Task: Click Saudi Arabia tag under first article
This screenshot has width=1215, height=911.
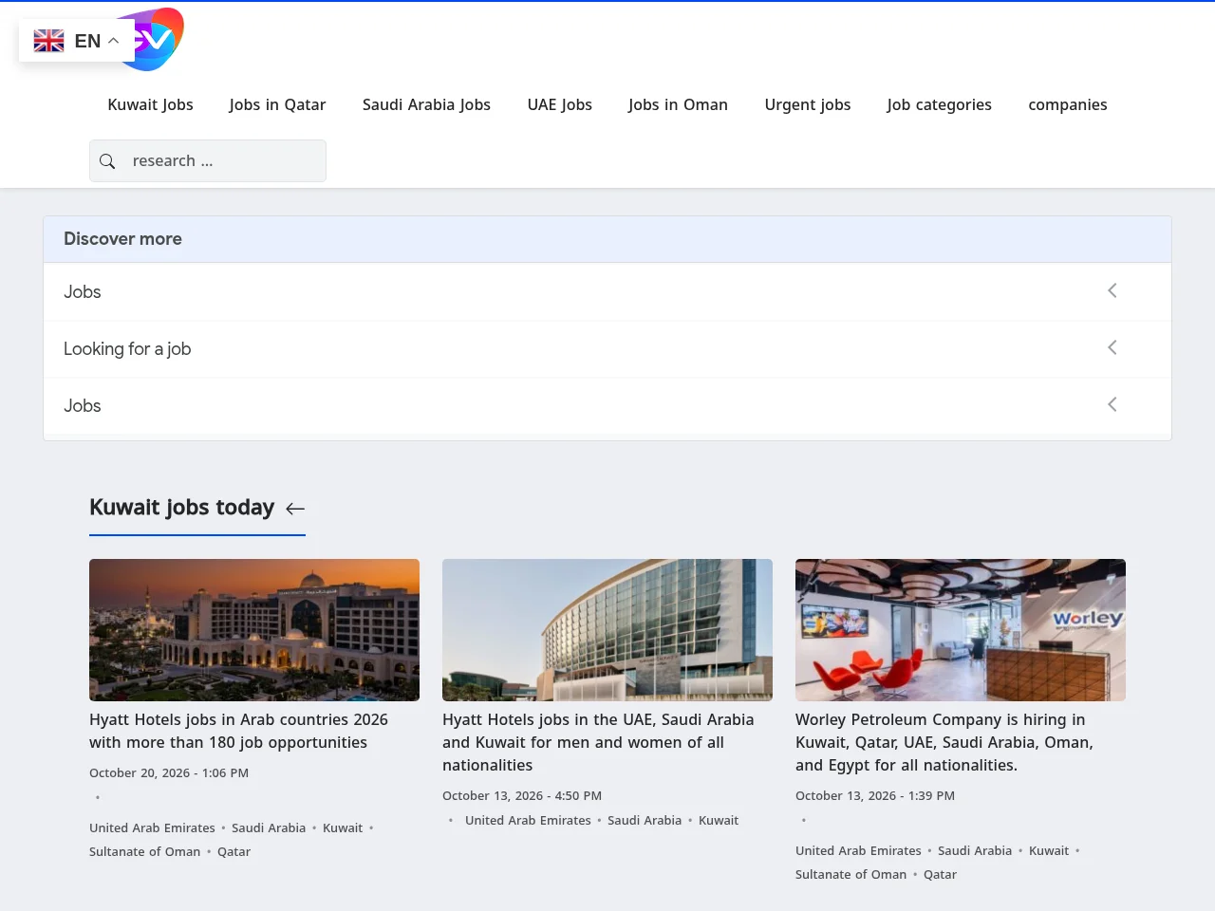Action: [x=269, y=828]
